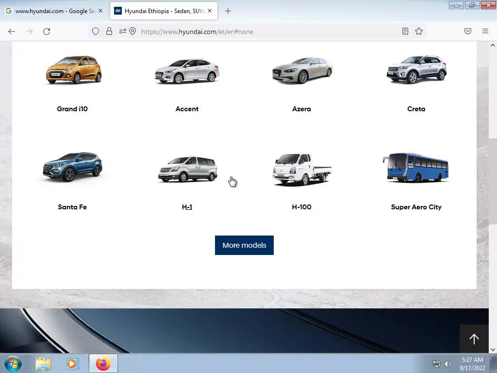497x373 pixels.
Task: Click the location permission pin icon
Action: (133, 31)
